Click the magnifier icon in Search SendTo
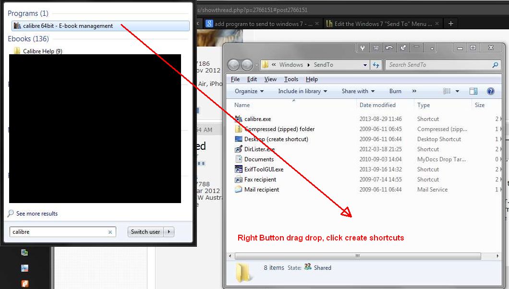Viewport: 509px width, 289px height. click(495, 65)
